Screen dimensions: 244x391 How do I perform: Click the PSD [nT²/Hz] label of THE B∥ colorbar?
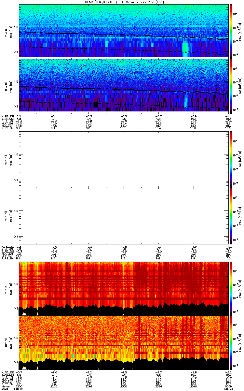click(240, 342)
